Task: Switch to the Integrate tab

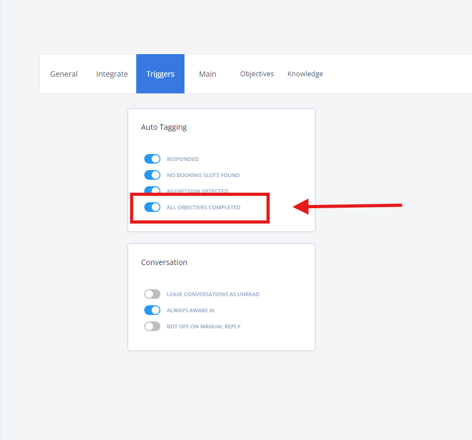Action: coord(112,74)
